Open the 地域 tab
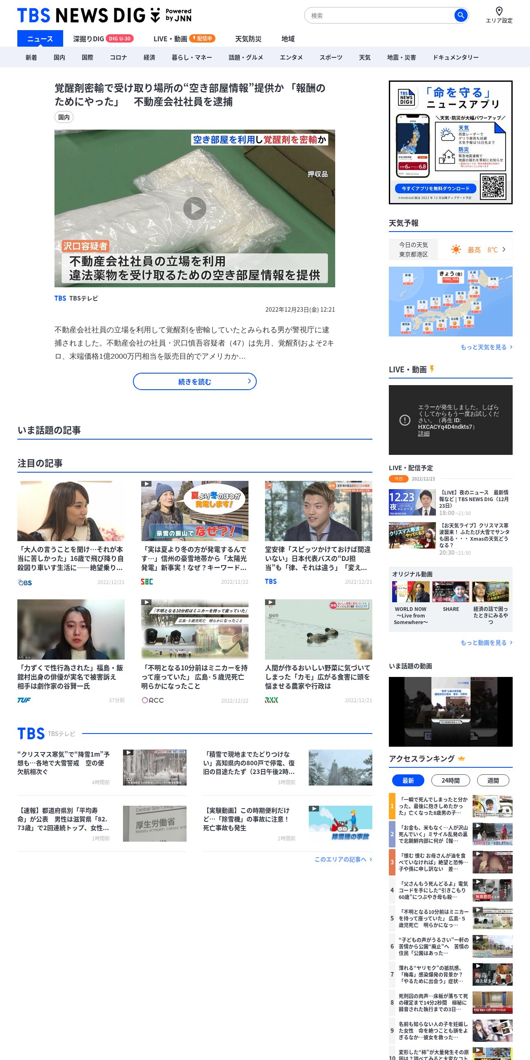The width and height of the screenshot is (530, 1060). coord(288,38)
